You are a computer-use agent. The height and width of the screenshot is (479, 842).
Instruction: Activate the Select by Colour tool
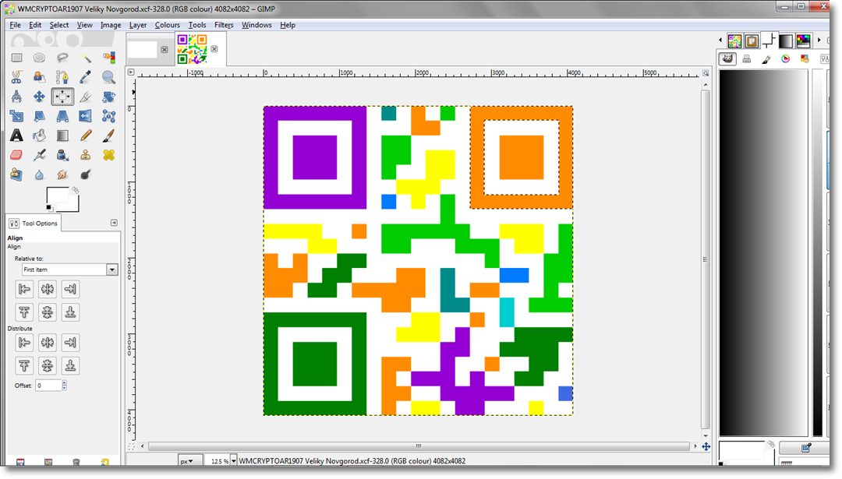tap(108, 58)
